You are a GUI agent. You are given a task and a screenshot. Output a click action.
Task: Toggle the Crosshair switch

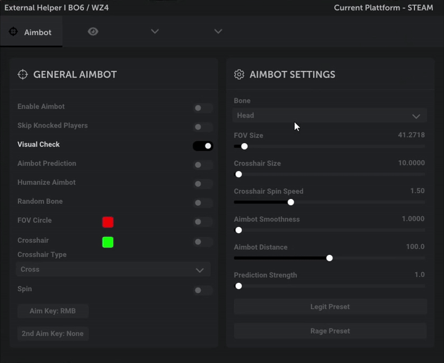(x=203, y=242)
